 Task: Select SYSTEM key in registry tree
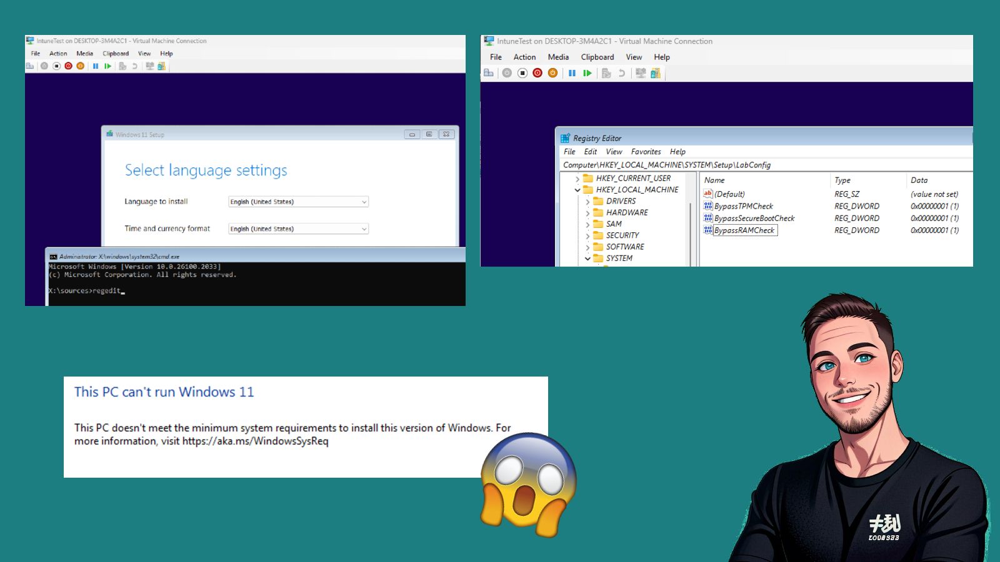pos(619,259)
